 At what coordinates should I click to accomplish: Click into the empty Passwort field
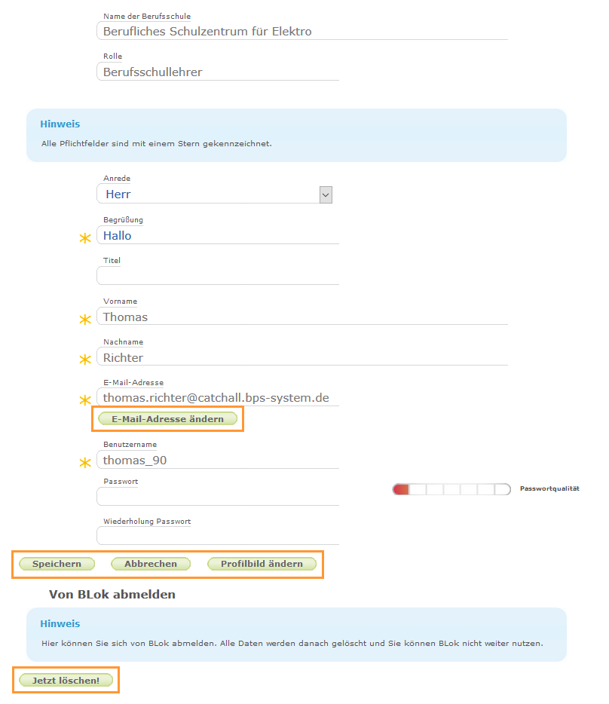point(219,497)
